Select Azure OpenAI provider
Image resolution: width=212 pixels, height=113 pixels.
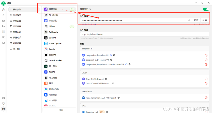59,43
